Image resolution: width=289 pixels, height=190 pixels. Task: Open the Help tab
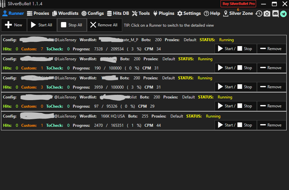pyautogui.click(x=212, y=13)
